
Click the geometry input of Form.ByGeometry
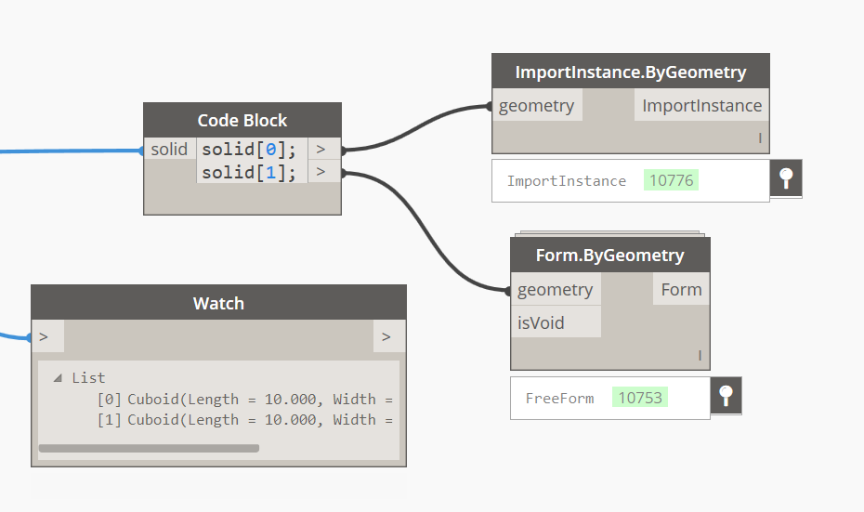click(x=556, y=290)
